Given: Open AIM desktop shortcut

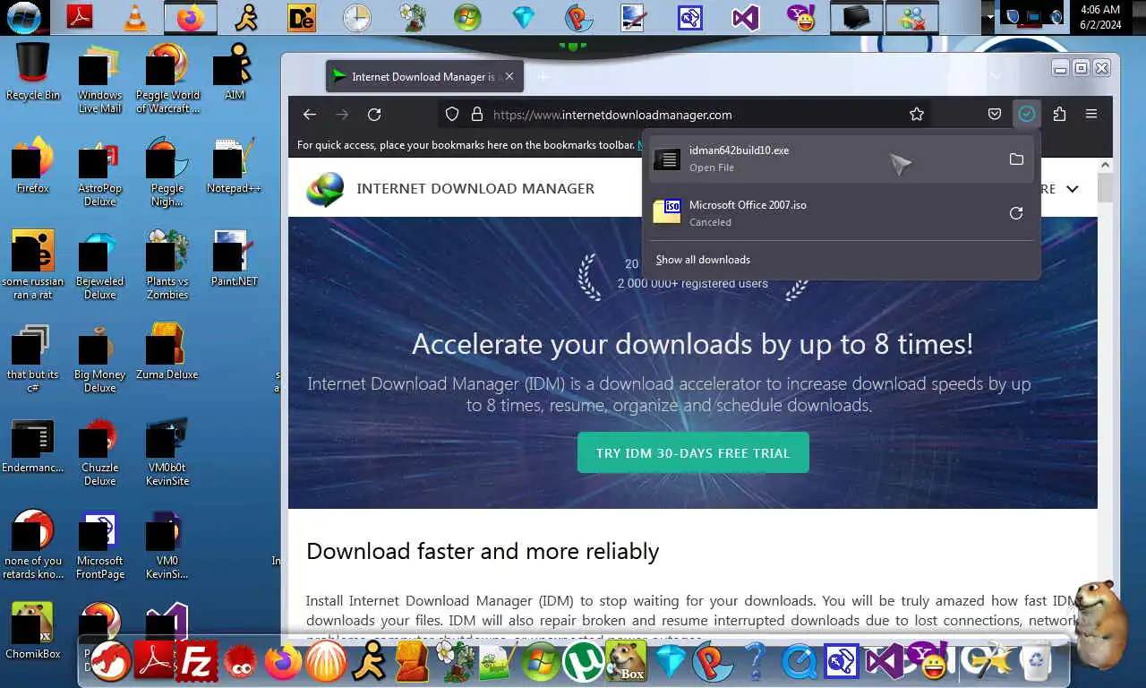Looking at the screenshot, I should pos(234,72).
